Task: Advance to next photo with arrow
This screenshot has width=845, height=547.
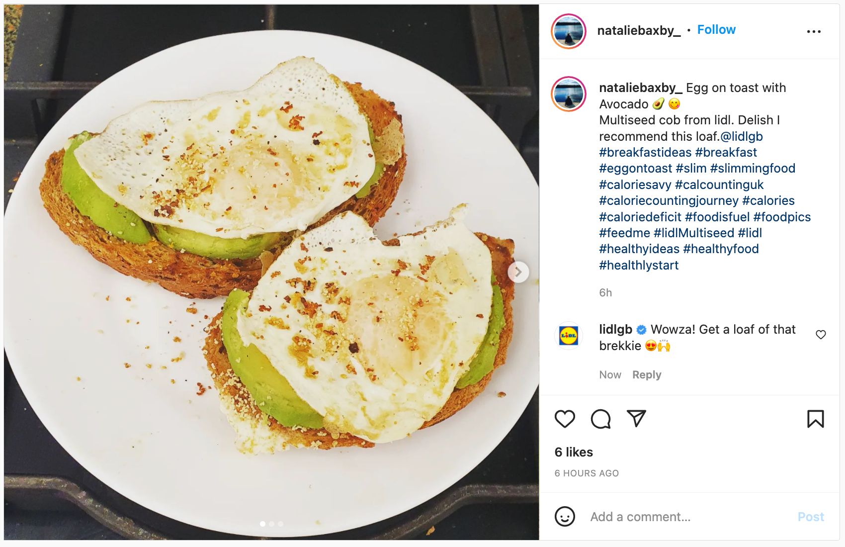Action: pyautogui.click(x=518, y=272)
